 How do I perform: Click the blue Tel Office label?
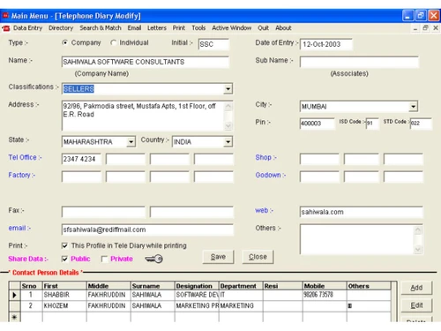tap(25, 157)
